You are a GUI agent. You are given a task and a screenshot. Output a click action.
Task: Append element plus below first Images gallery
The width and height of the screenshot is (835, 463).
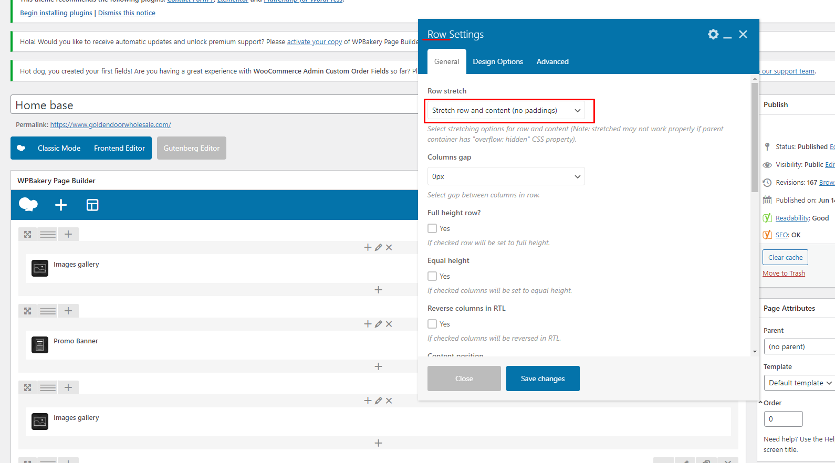pyautogui.click(x=378, y=290)
